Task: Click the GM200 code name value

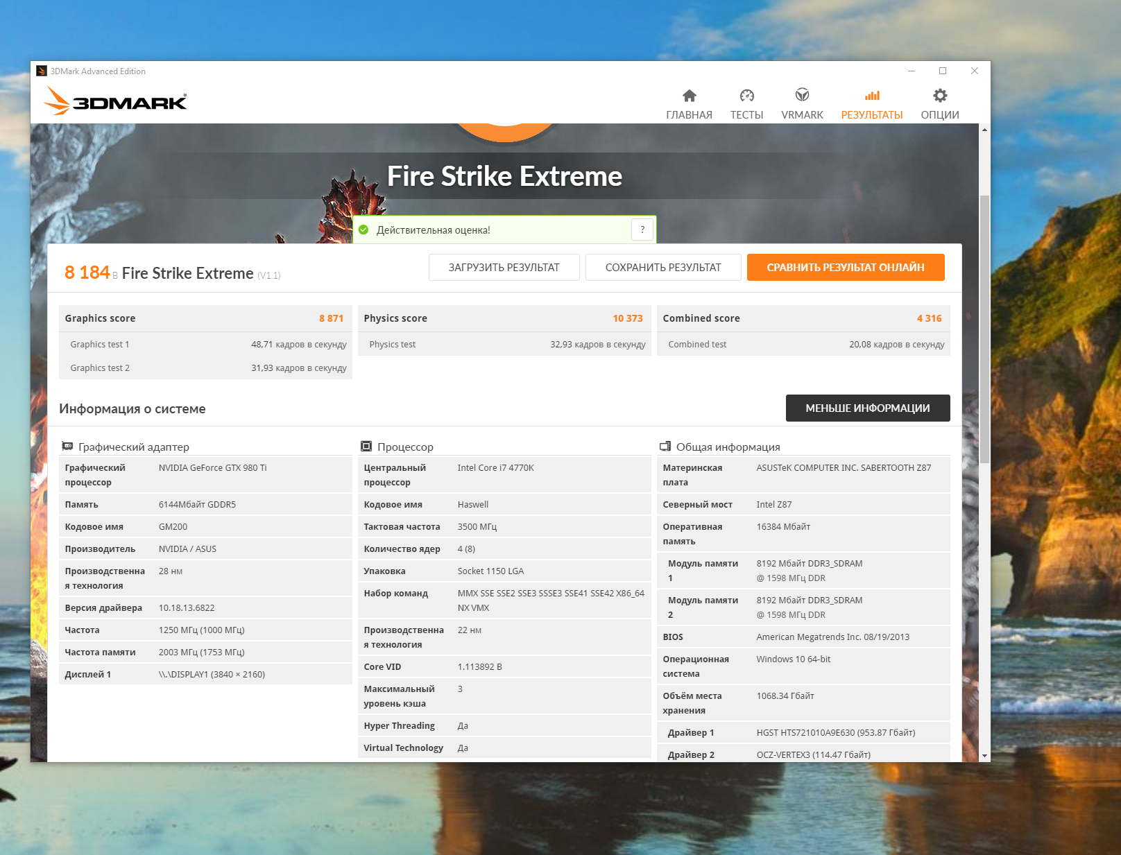Action: (x=173, y=527)
